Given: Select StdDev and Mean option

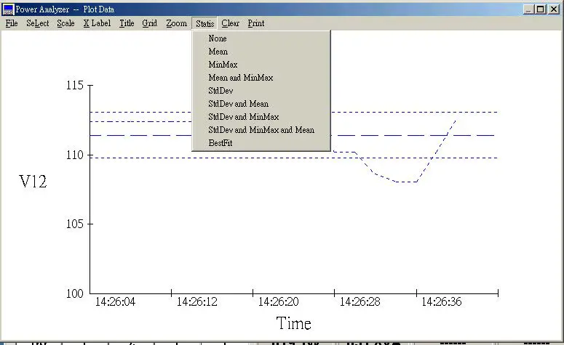Looking at the screenshot, I should (x=261, y=104).
